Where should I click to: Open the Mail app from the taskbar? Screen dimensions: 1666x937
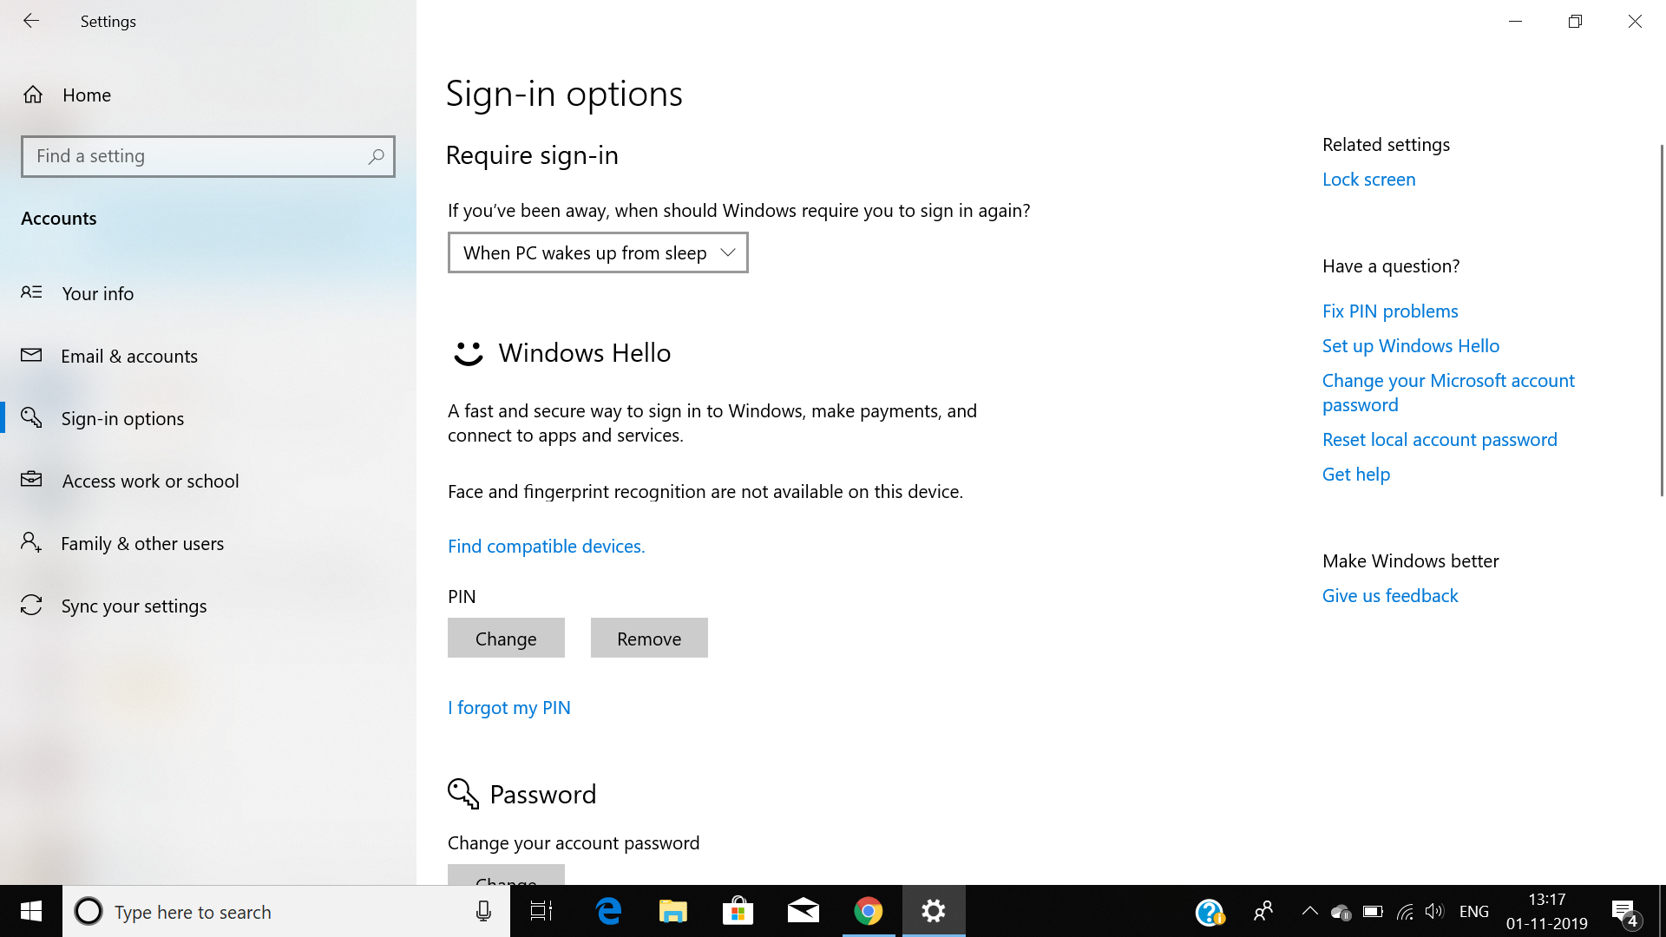(803, 911)
